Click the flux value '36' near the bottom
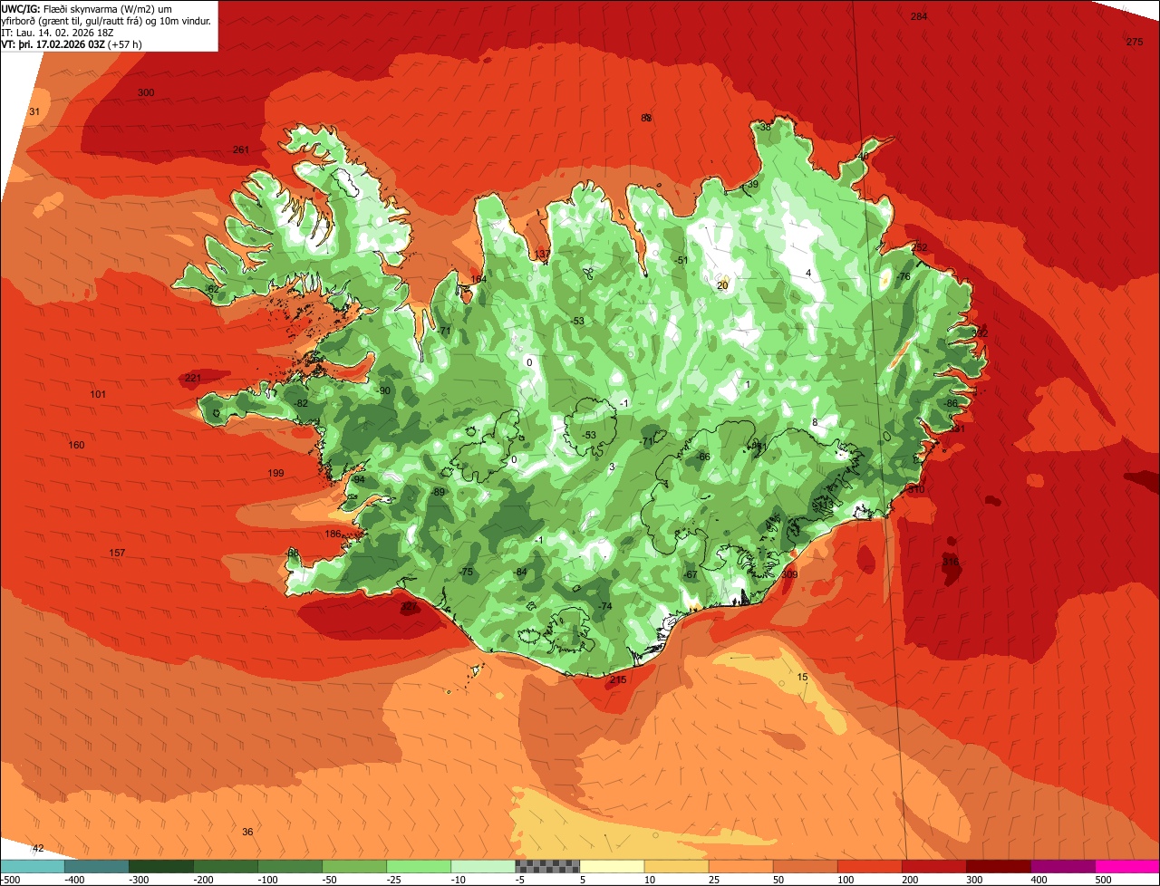1160x886 pixels. pos(247,832)
